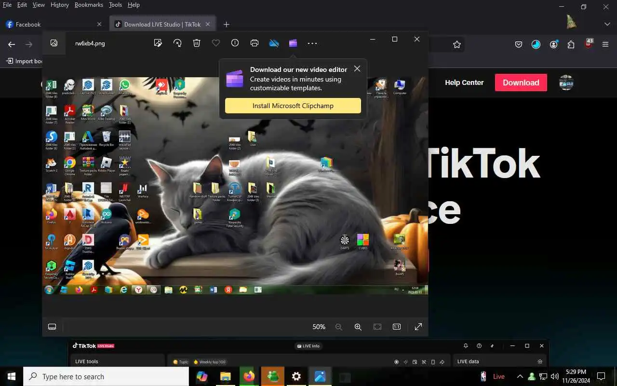Open the History menu in Firefox
The image size is (617, 386).
click(x=60, y=5)
